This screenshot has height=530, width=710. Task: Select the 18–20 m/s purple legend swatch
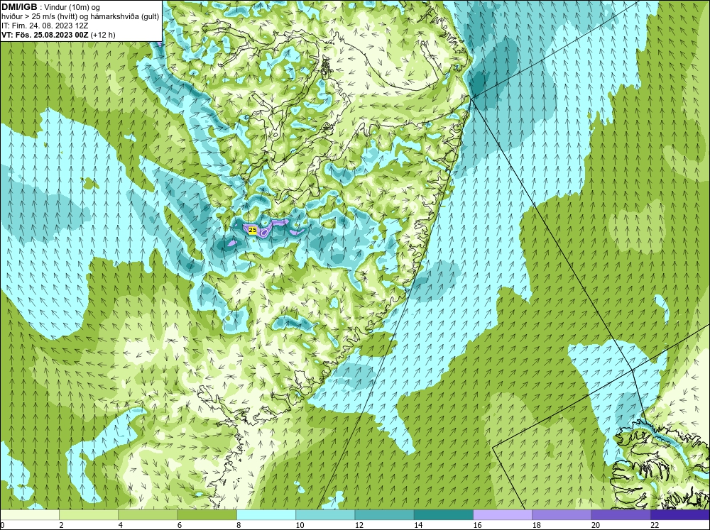click(x=562, y=514)
